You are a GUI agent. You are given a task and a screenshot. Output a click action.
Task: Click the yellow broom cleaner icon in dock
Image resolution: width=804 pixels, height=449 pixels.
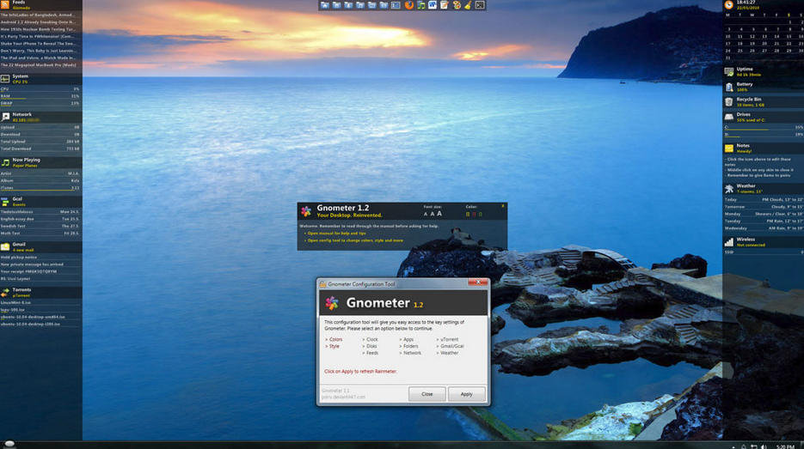[468, 5]
